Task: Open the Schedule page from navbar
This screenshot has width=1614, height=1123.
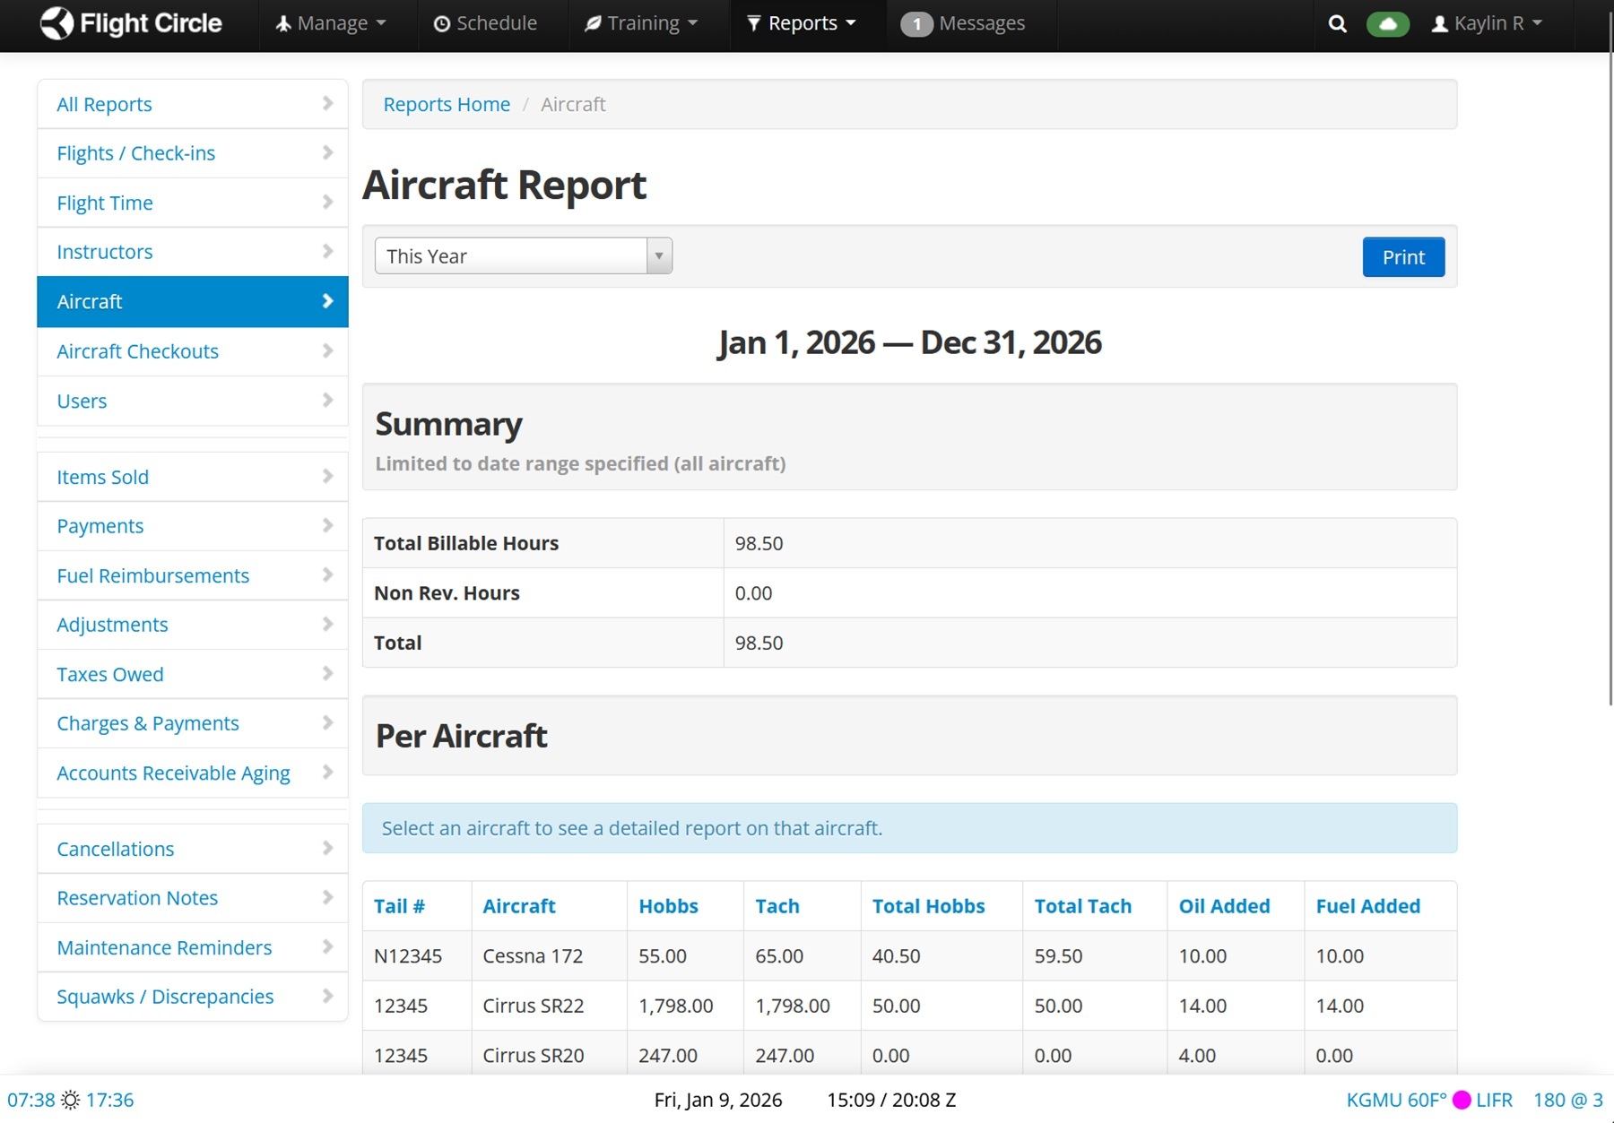Action: [485, 23]
